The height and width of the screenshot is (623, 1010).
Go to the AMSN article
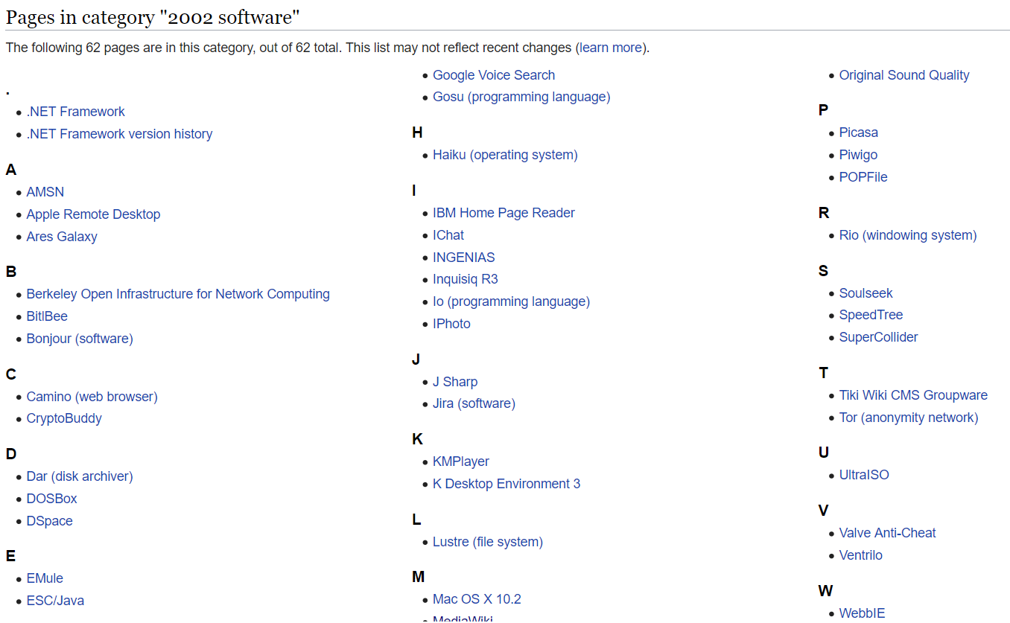[x=45, y=192]
